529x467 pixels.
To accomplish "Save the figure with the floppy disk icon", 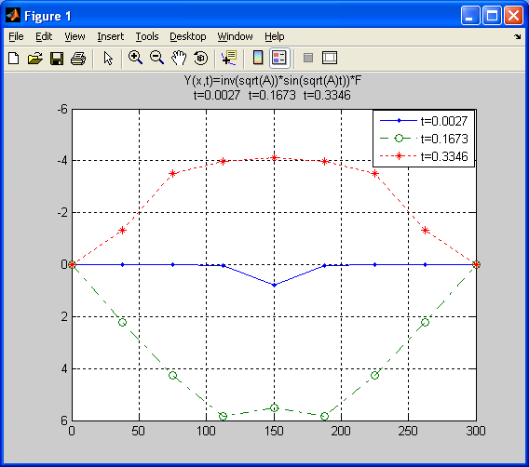I will (x=57, y=59).
